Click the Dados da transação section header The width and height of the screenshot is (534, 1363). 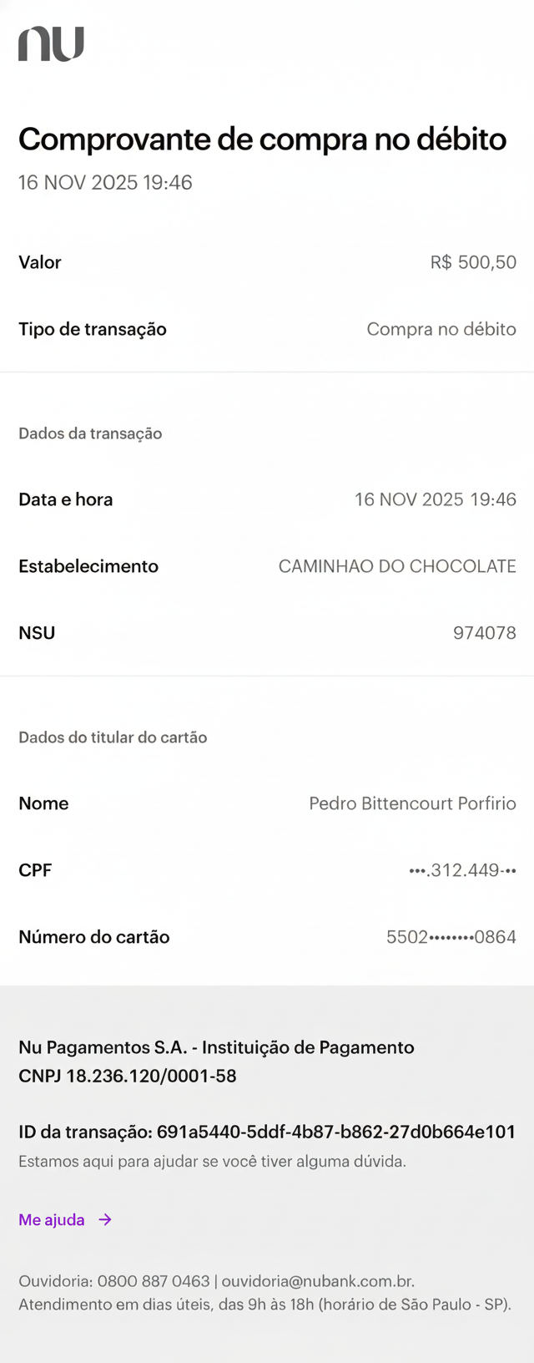[x=90, y=433]
